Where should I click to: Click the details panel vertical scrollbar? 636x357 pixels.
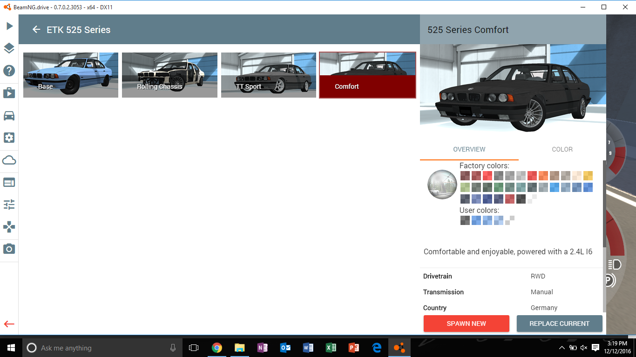pos(605,204)
